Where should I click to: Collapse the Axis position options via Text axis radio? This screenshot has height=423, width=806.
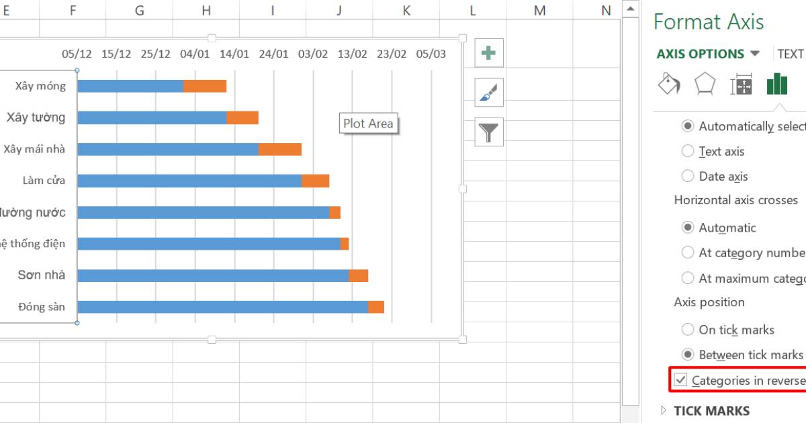tap(688, 151)
